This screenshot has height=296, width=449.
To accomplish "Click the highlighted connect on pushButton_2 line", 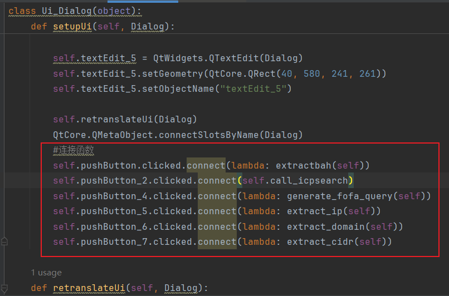I will (217, 181).
